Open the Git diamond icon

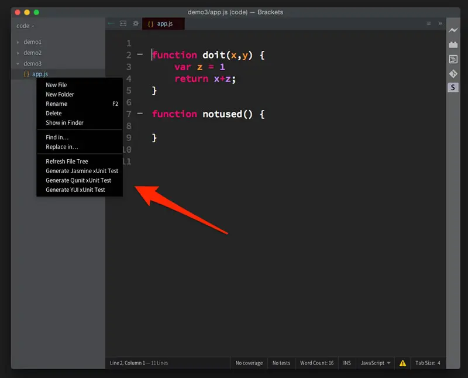point(453,74)
